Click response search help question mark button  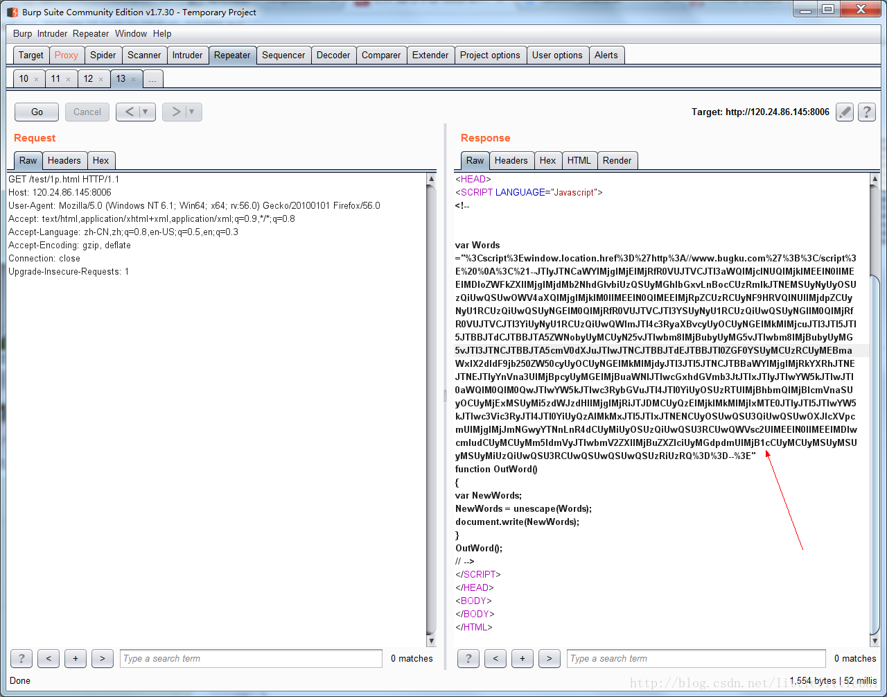click(468, 658)
